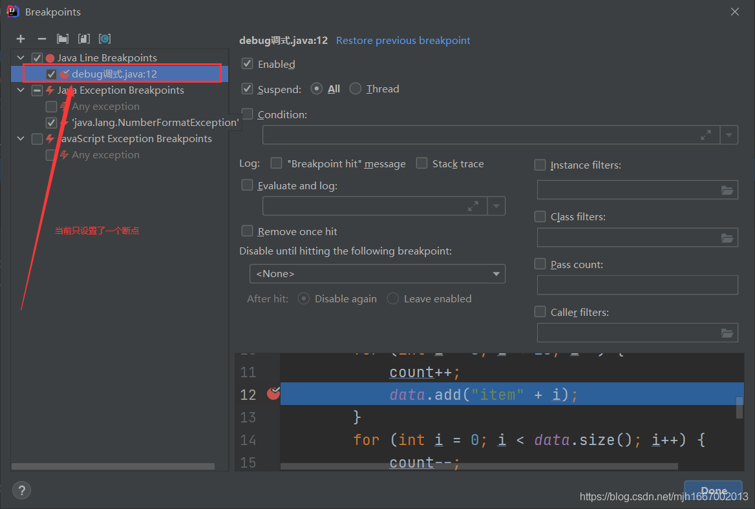Close the Breakpoints dialog
The height and width of the screenshot is (509, 755).
pyautogui.click(x=735, y=12)
